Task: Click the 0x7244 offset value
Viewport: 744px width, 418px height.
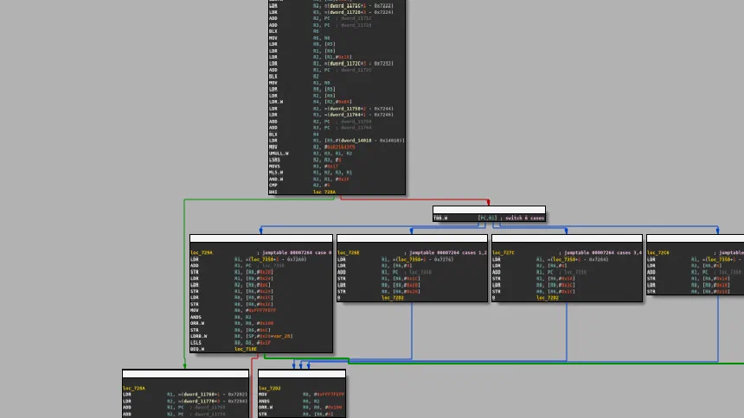Action: (x=383, y=109)
